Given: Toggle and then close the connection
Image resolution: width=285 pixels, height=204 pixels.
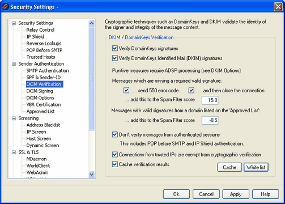Looking at the screenshot, I should tap(191, 90).
